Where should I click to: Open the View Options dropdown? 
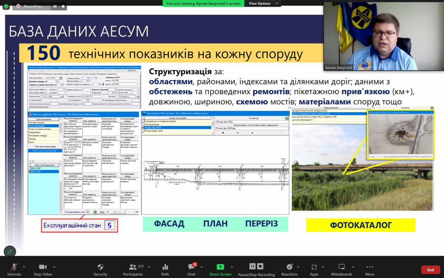pos(262,3)
